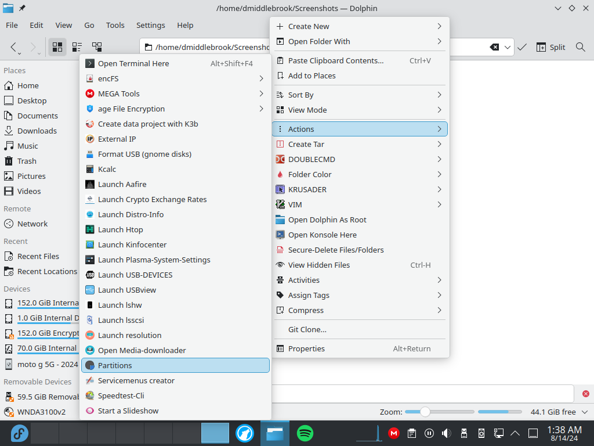Open the location history dropdown arrow
Image resolution: width=594 pixels, height=446 pixels.
coord(508,47)
